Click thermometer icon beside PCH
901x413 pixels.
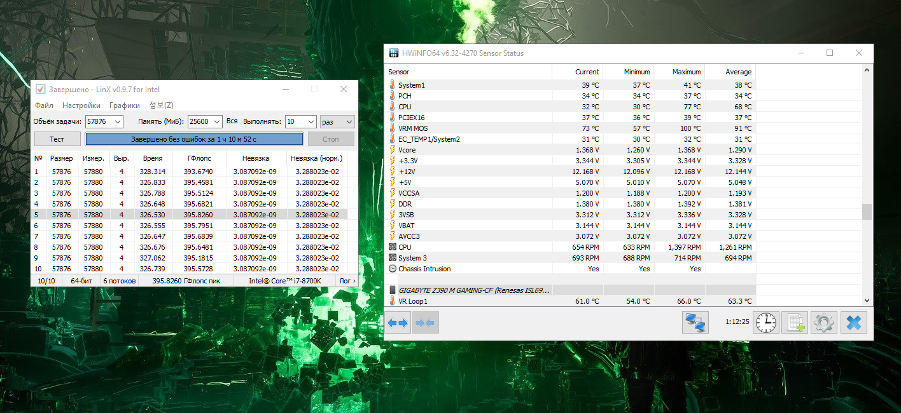(x=392, y=96)
